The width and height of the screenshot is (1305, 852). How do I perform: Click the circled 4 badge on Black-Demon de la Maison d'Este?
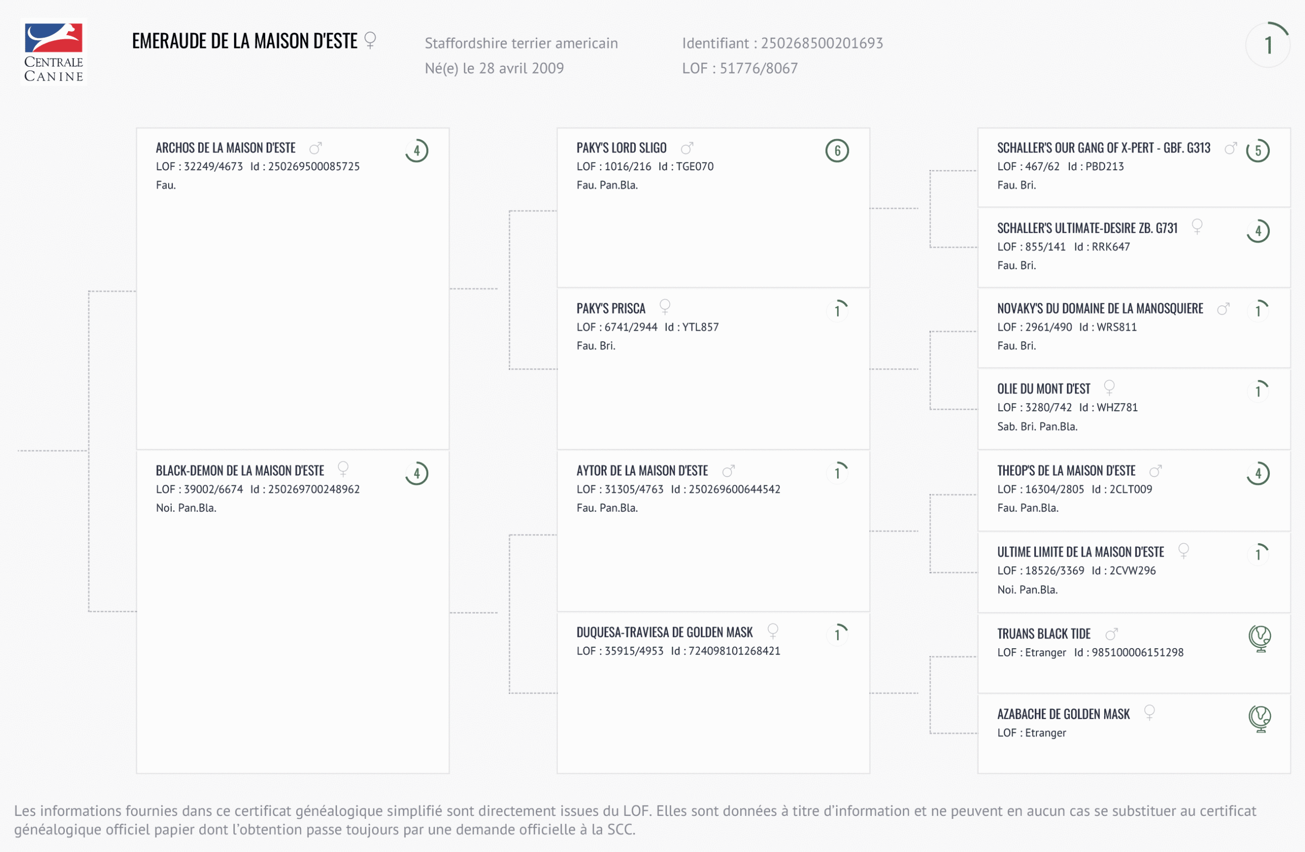pyautogui.click(x=416, y=474)
